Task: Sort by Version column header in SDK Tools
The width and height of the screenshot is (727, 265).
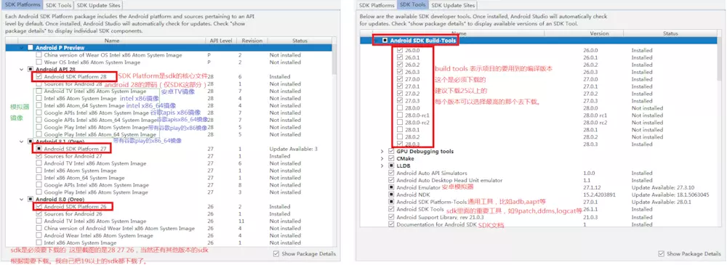Action: [599, 34]
